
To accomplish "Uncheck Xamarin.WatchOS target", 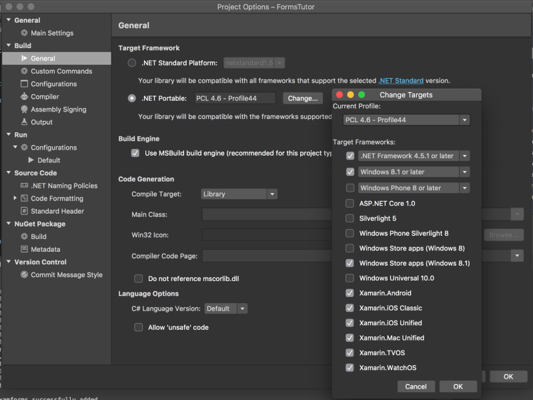I will (x=350, y=368).
